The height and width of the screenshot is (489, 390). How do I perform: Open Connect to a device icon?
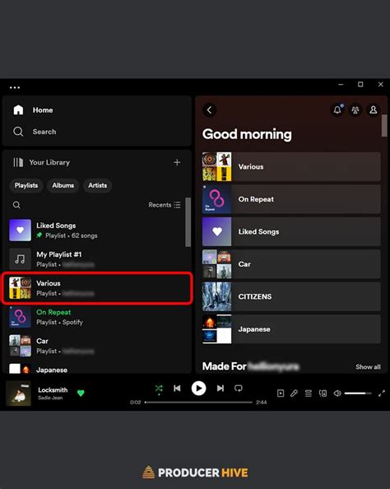[x=323, y=394]
